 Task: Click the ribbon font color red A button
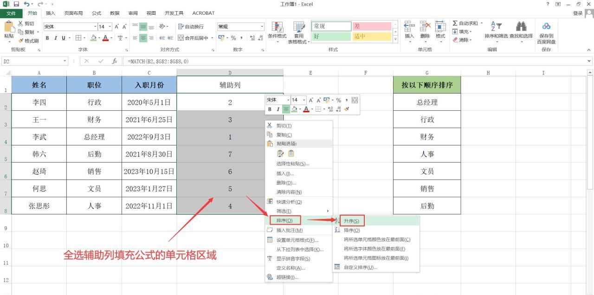pyautogui.click(x=106, y=38)
